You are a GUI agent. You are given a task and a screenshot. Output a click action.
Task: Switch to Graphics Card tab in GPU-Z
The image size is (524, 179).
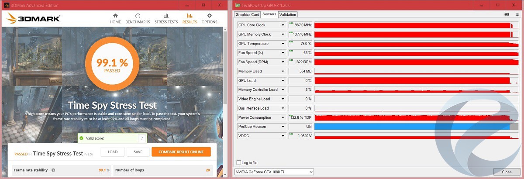pyautogui.click(x=248, y=14)
